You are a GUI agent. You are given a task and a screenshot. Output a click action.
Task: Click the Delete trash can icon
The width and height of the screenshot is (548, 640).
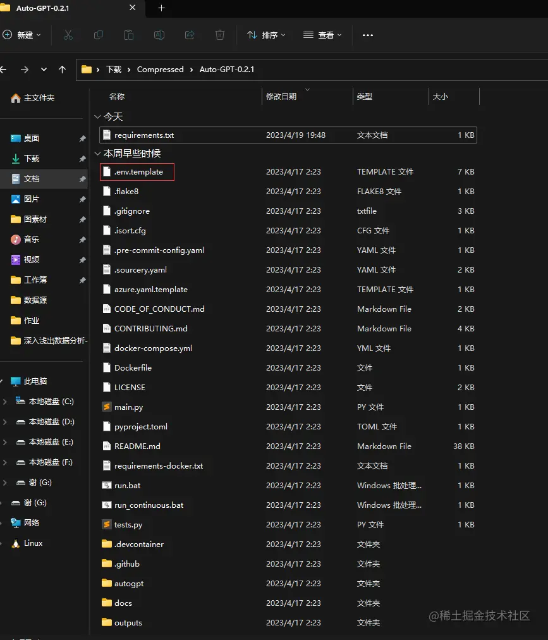click(x=220, y=35)
